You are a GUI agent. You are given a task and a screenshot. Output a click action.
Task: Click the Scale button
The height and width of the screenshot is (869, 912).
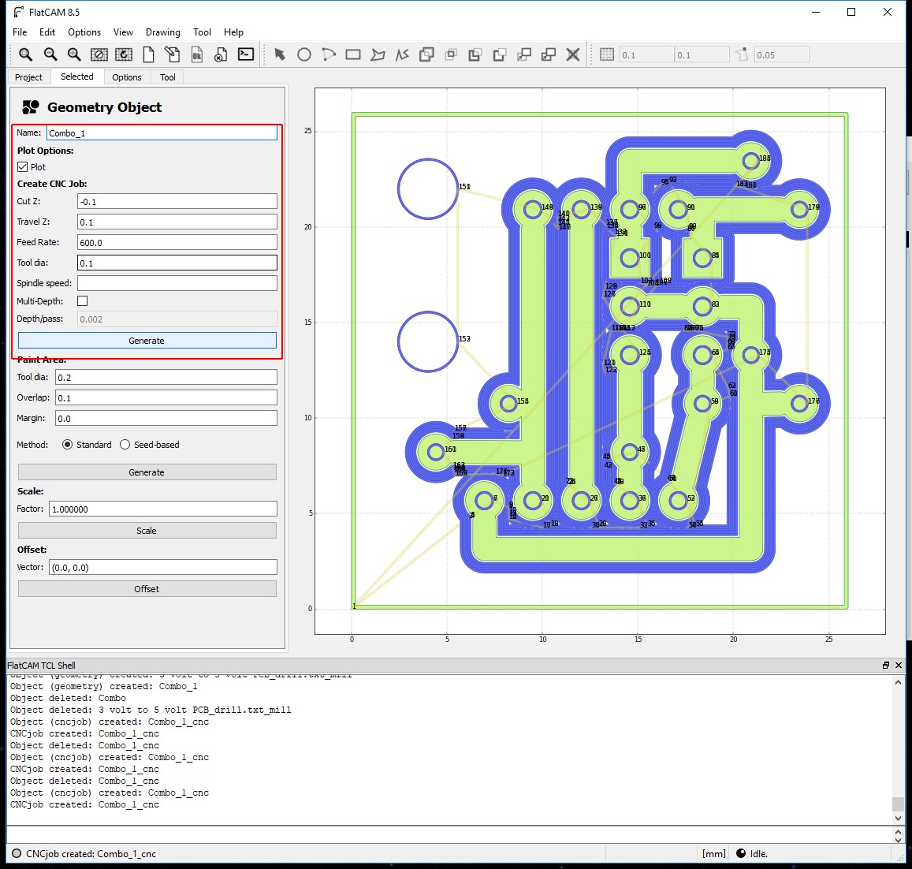pos(147,530)
